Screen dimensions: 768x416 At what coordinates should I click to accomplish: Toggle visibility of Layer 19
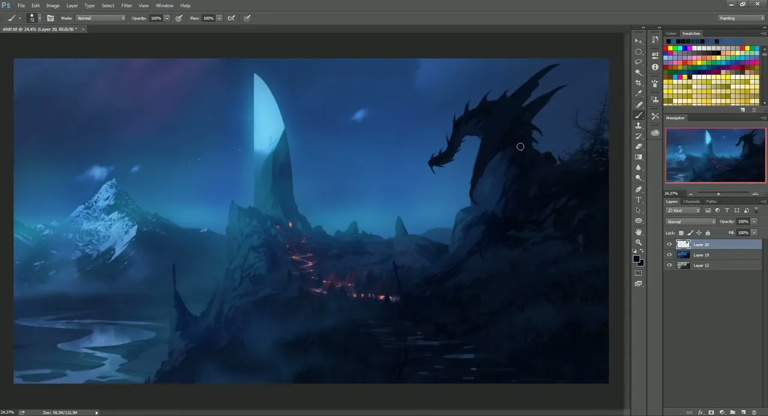pyautogui.click(x=670, y=255)
